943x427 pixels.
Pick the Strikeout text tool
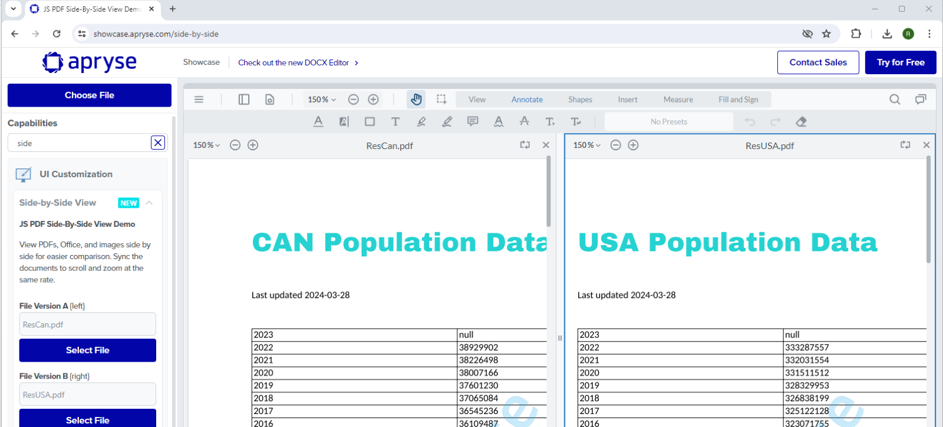pos(524,122)
